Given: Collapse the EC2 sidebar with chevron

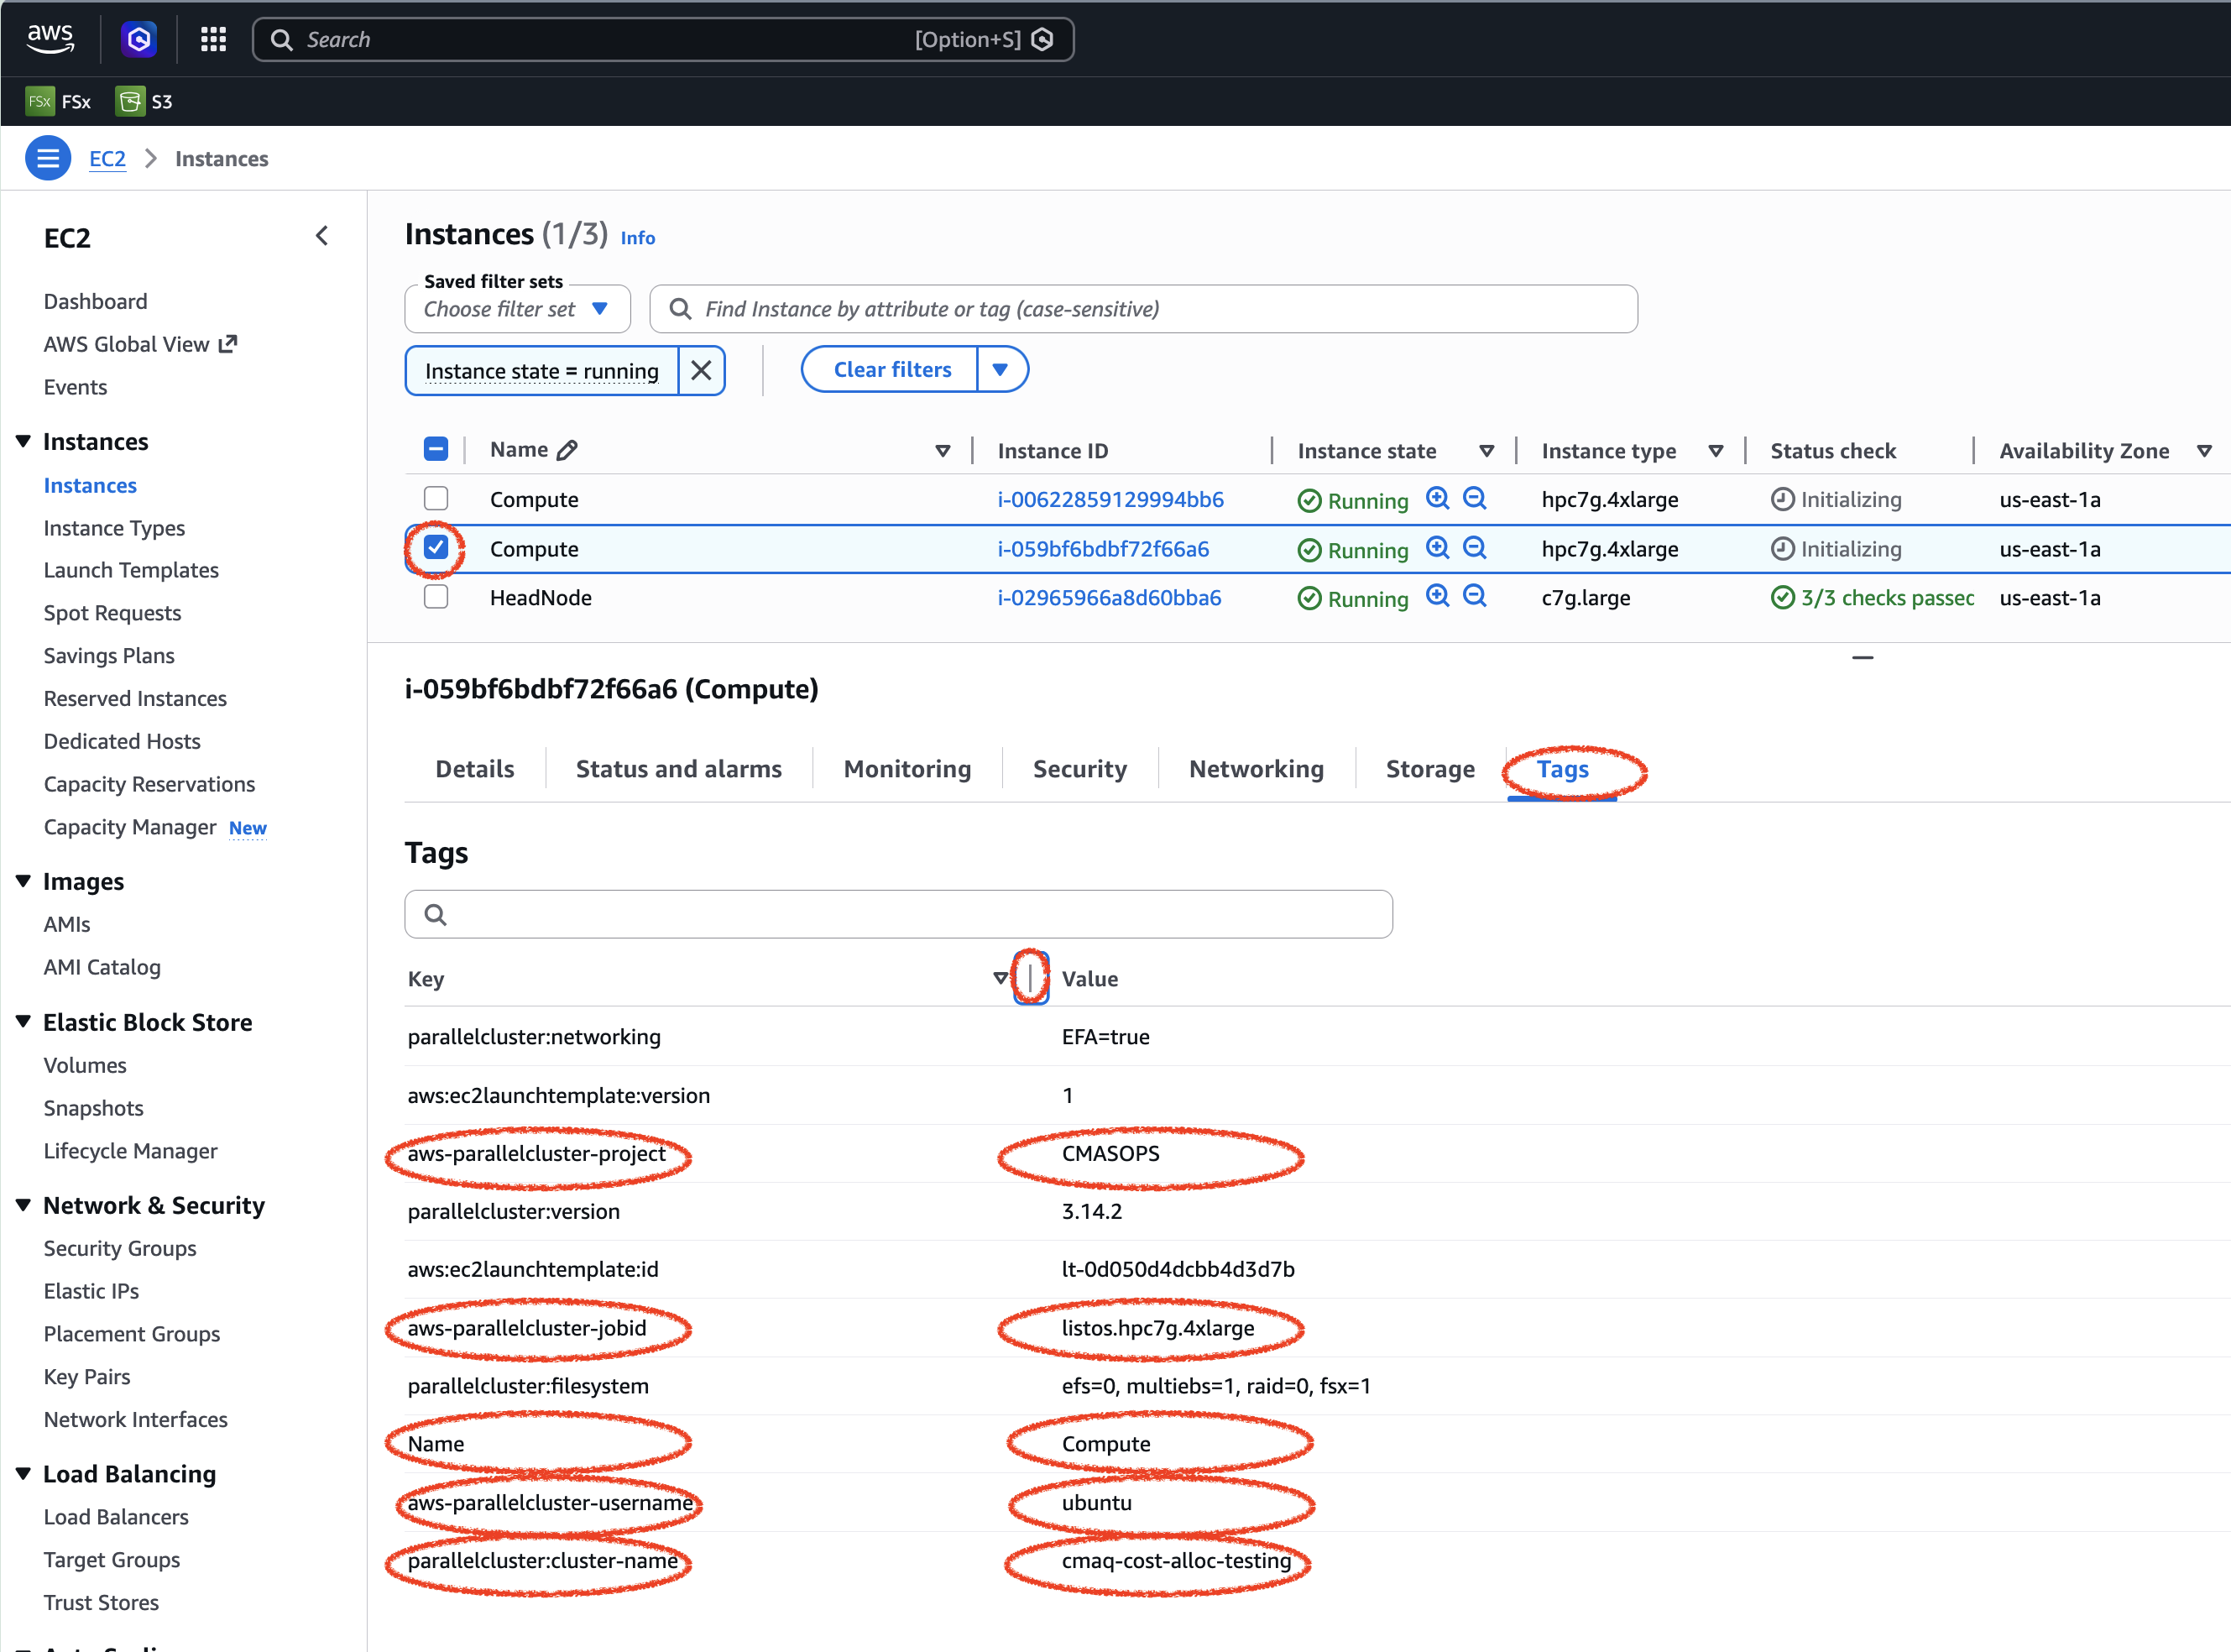Looking at the screenshot, I should click(322, 236).
